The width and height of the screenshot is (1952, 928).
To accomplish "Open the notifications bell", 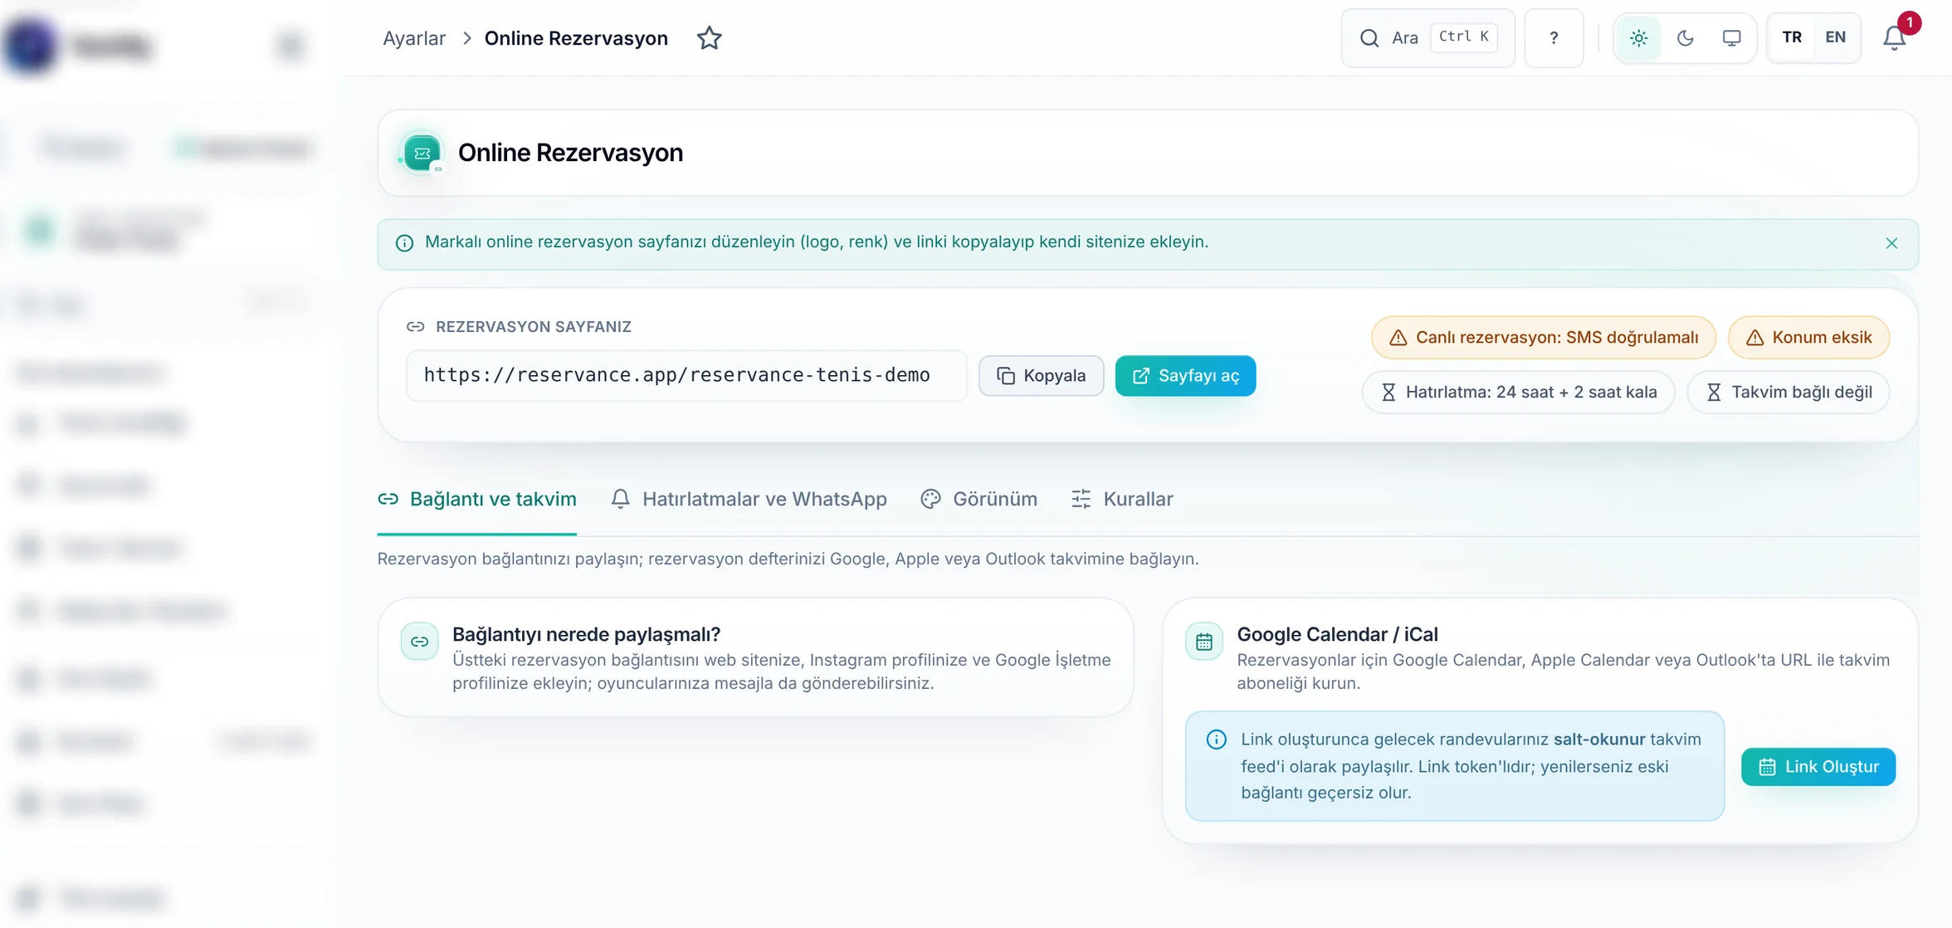I will tap(1894, 38).
